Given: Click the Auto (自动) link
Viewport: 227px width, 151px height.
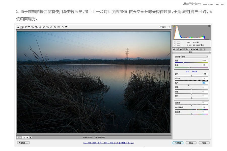Looking at the screenshot, I should (187, 71).
